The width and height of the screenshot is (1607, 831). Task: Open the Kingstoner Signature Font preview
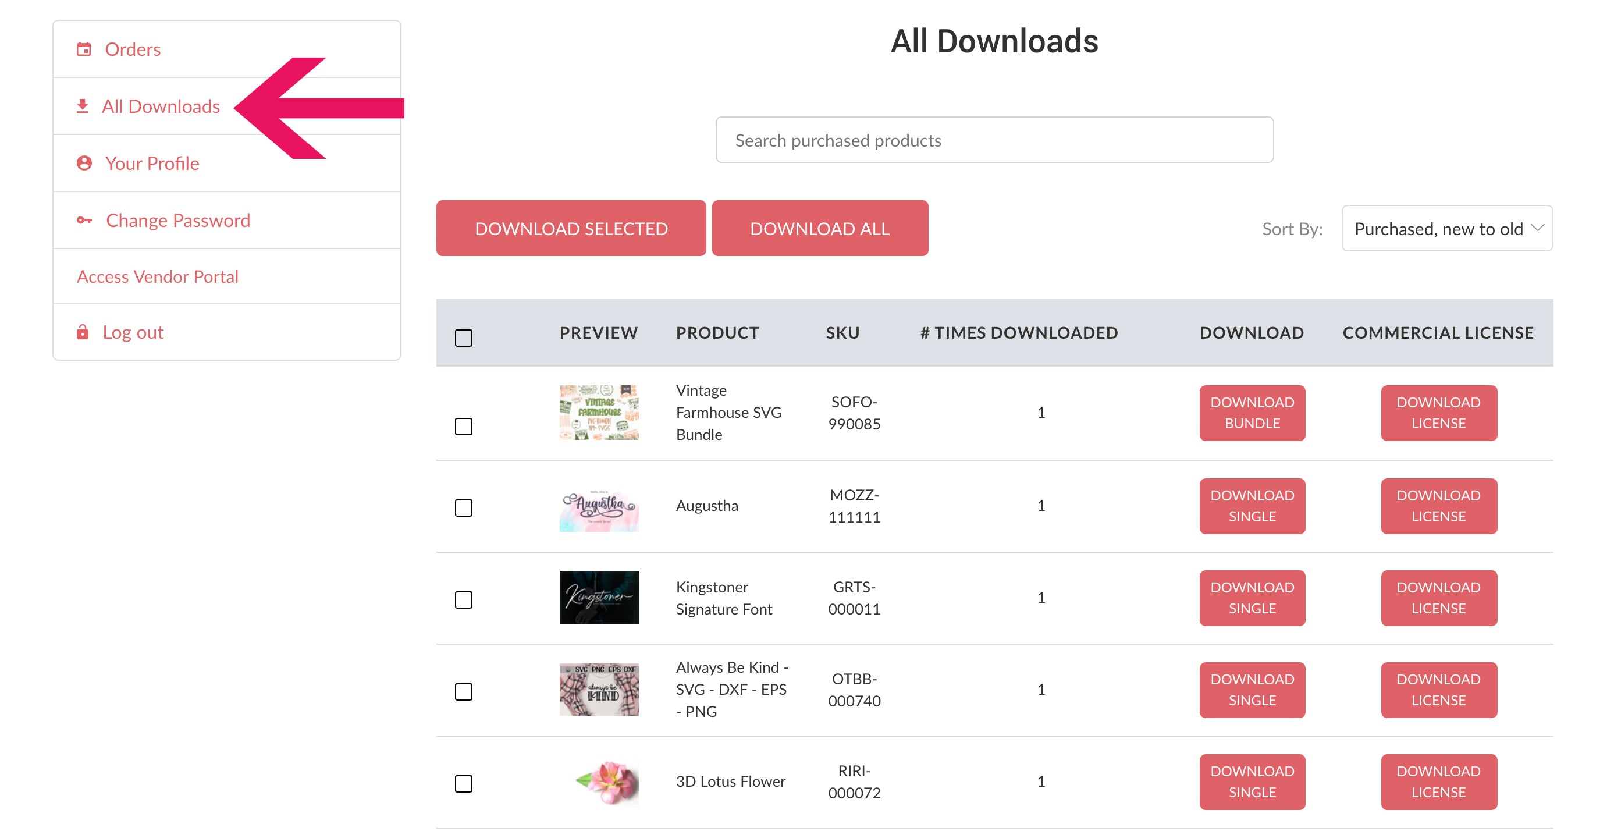[598, 598]
